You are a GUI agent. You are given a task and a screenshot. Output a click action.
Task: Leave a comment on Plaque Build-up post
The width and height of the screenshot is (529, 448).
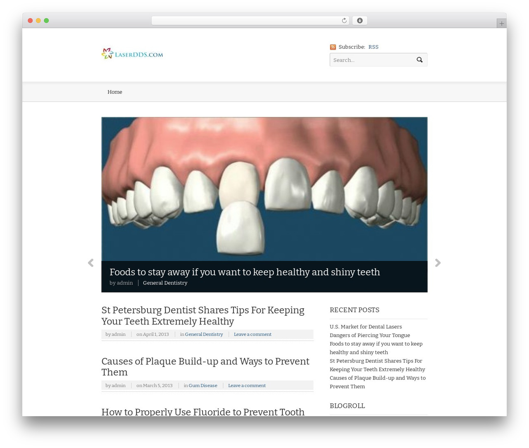[x=247, y=386]
